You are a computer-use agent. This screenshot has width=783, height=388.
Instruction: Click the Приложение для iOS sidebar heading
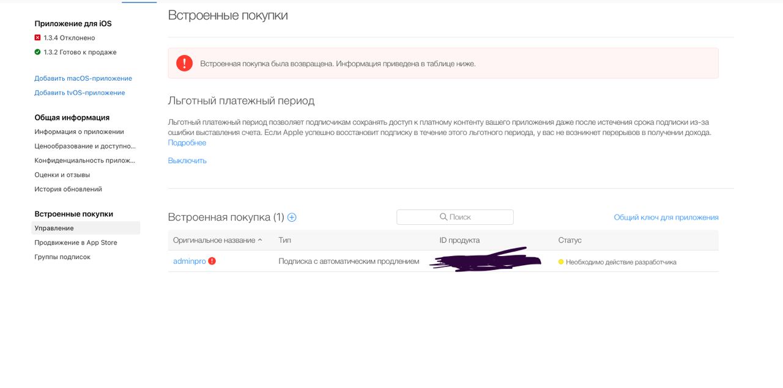click(x=73, y=24)
